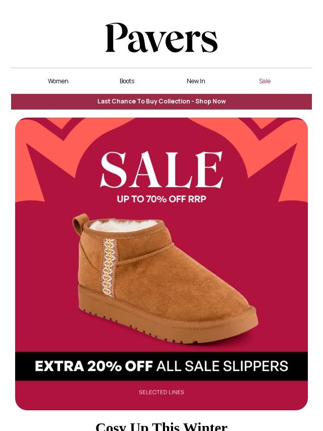Select the New In navigation link
The image size is (323, 431).
click(196, 81)
